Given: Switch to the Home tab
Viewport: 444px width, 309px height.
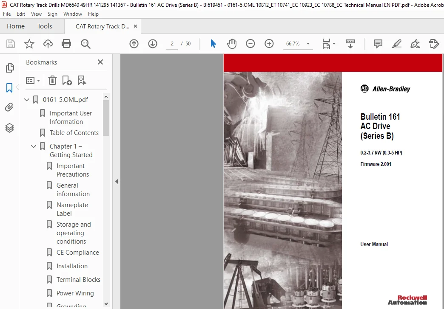Looking at the screenshot, I should 16,26.
